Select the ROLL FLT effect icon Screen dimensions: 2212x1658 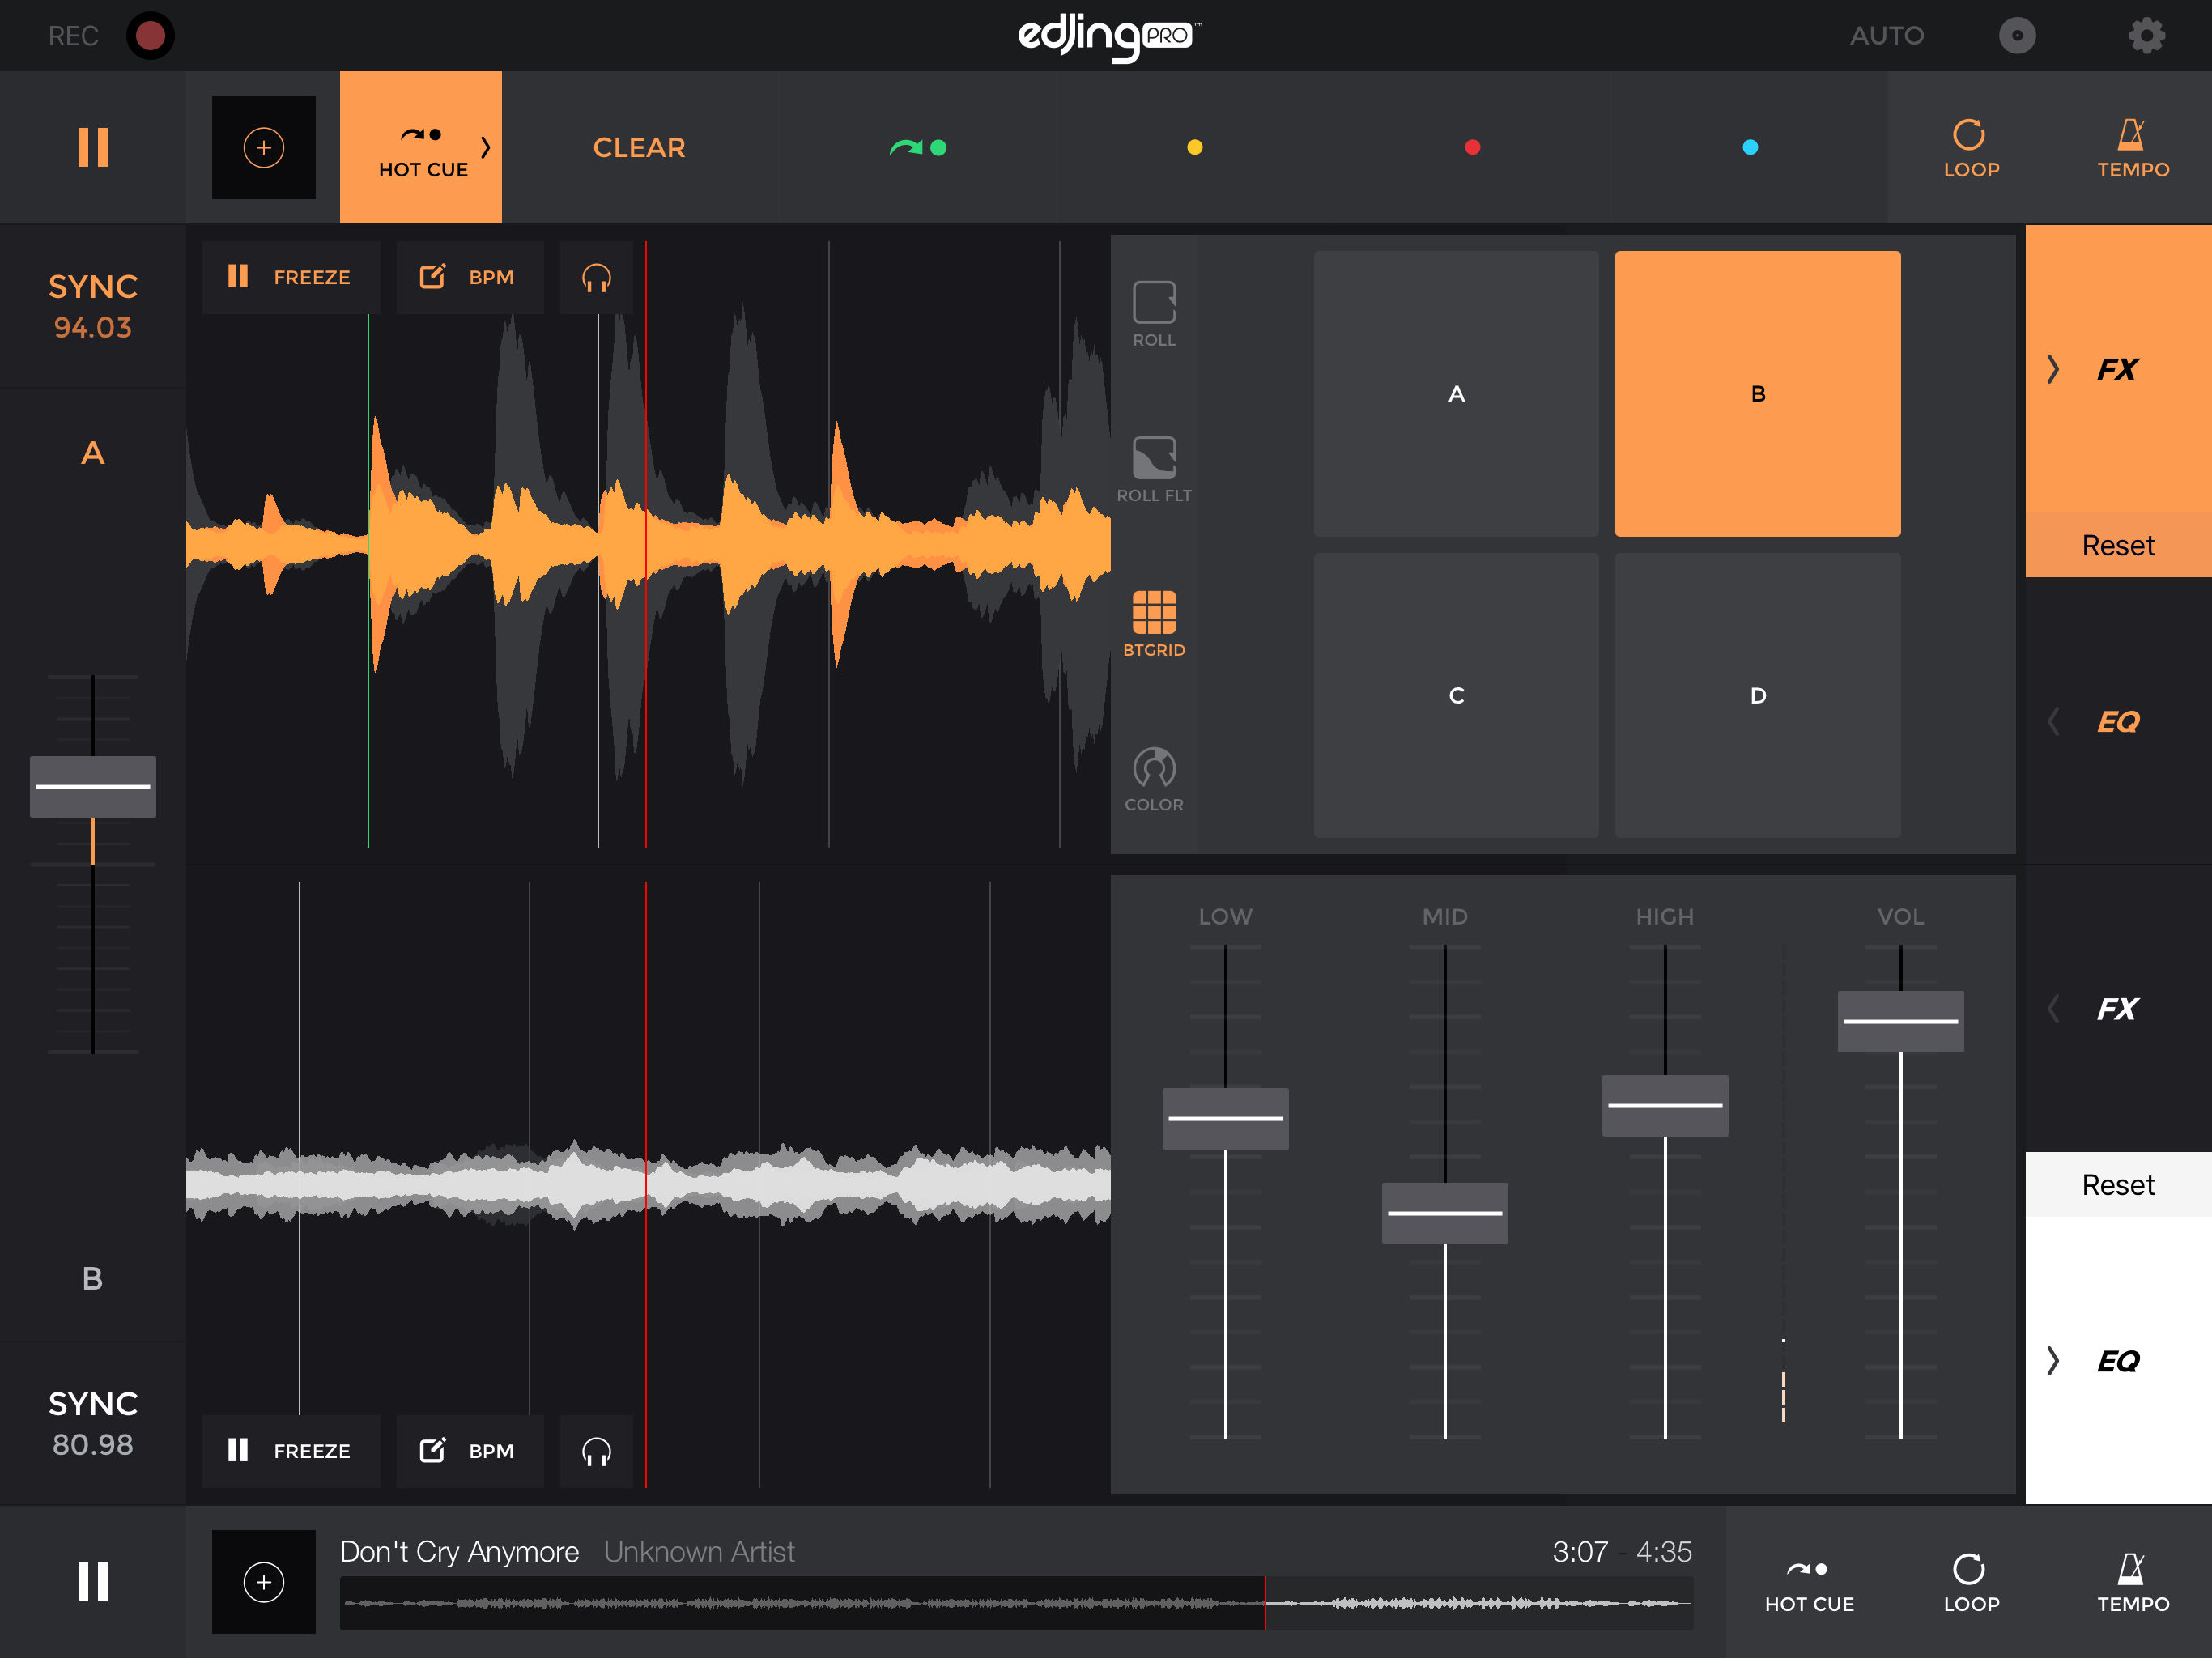click(1154, 468)
